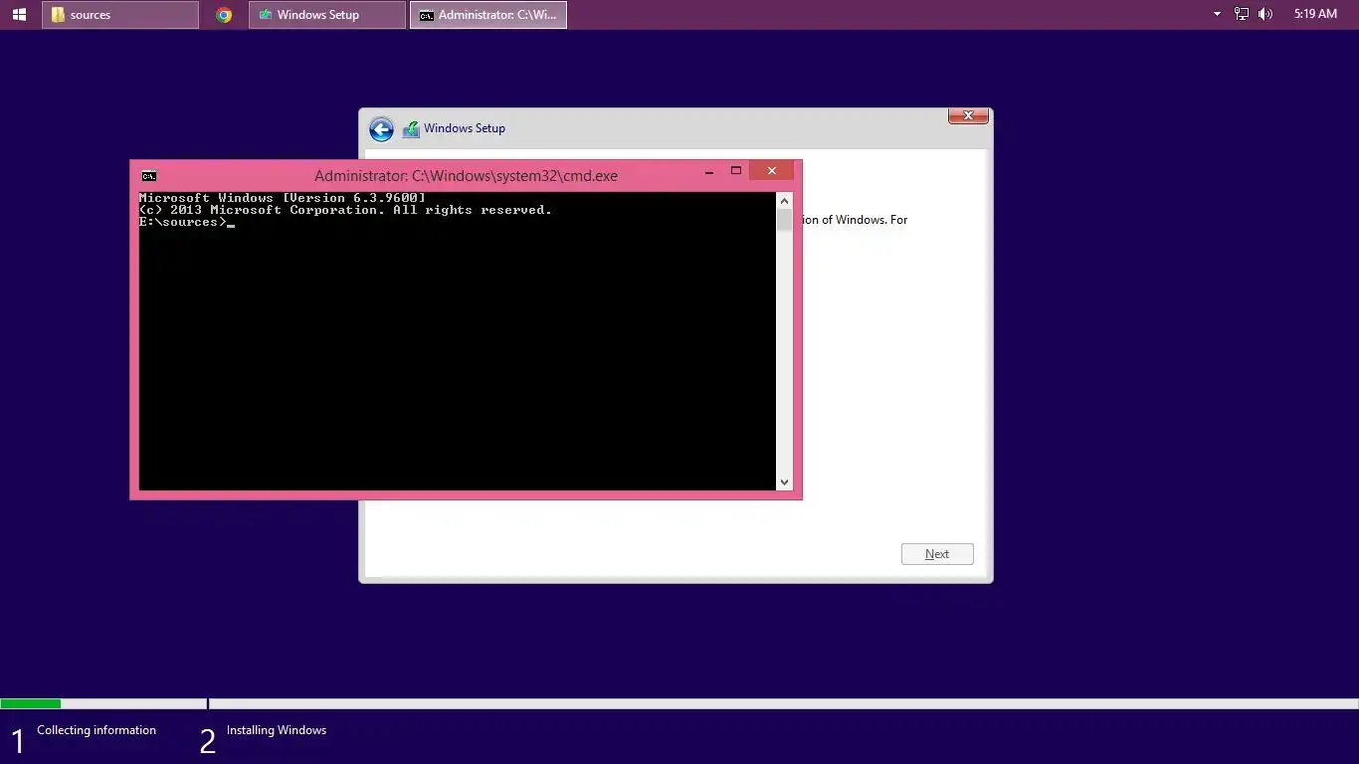1359x764 pixels.
Task: Click the 'Installing Windows' step label
Action: (x=277, y=730)
